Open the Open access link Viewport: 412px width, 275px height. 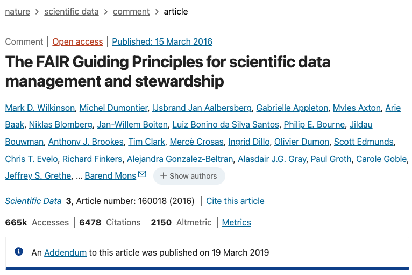click(x=77, y=41)
